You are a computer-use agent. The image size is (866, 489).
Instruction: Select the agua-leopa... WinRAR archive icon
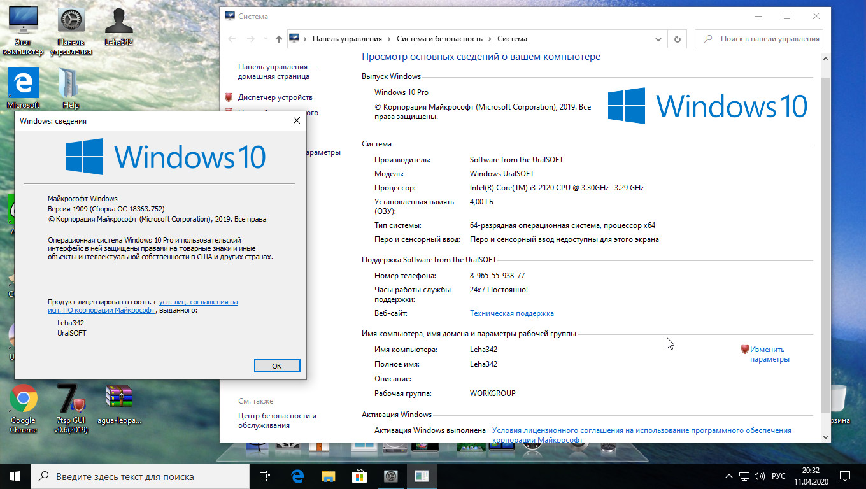[x=119, y=405]
